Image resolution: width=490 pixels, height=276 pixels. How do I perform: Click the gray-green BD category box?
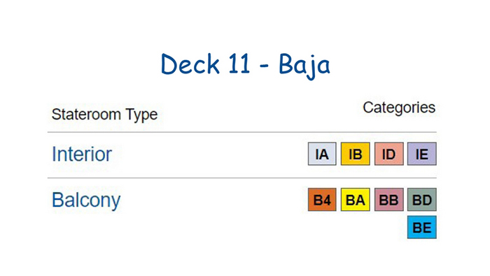(x=422, y=200)
